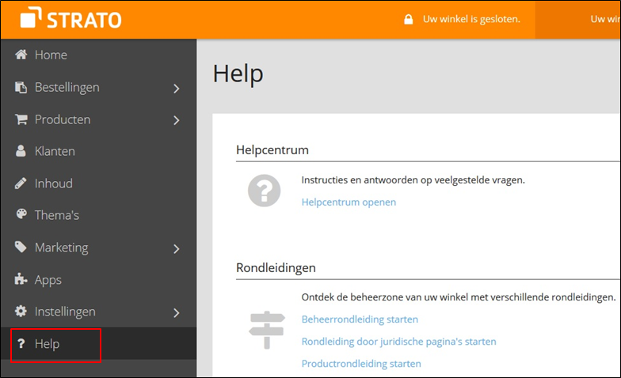Click the gear icon beside Instellingen
Viewport: 621px width, 378px height.
click(21, 312)
